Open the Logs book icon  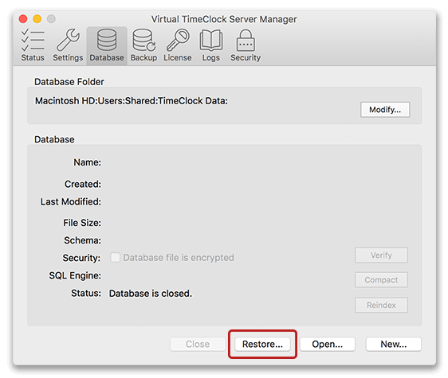tap(211, 45)
